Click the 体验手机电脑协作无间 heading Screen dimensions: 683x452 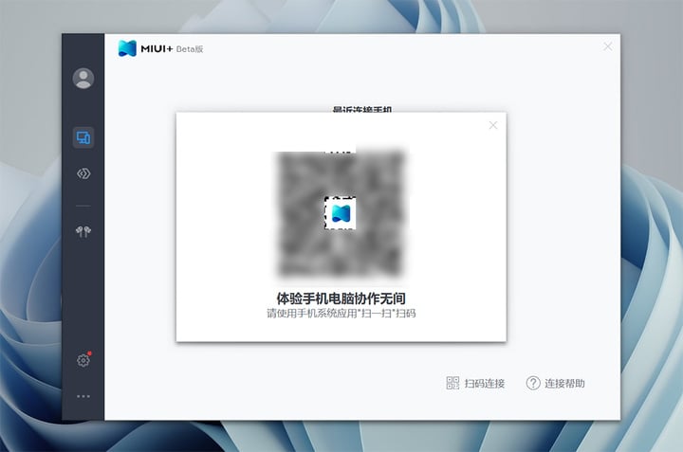pos(341,298)
